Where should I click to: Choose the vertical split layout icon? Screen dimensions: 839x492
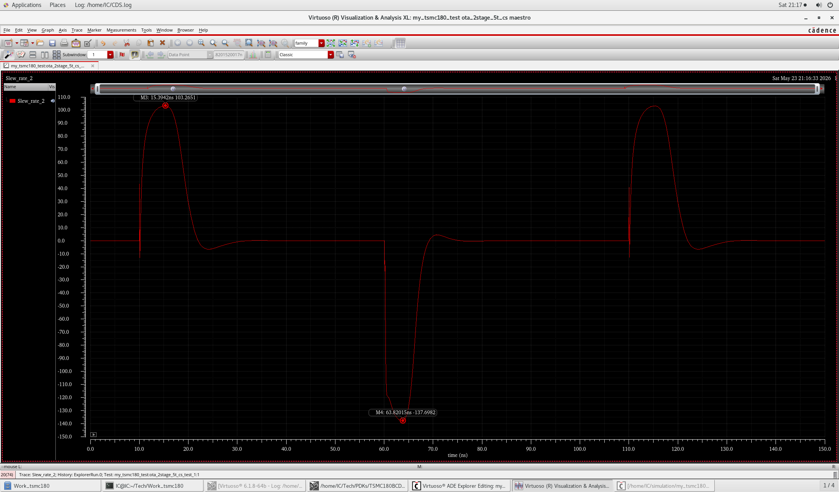45,55
